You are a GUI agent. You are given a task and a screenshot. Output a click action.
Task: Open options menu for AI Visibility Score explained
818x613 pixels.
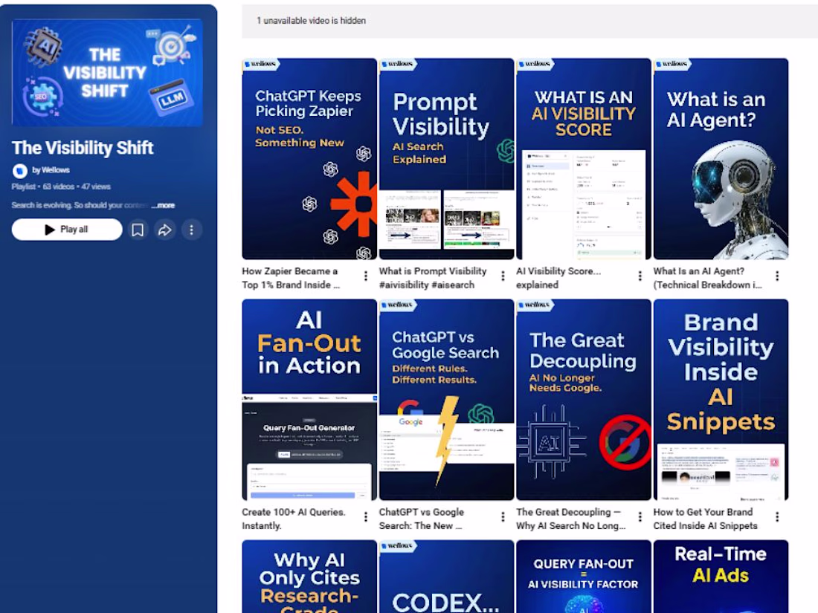coord(640,276)
